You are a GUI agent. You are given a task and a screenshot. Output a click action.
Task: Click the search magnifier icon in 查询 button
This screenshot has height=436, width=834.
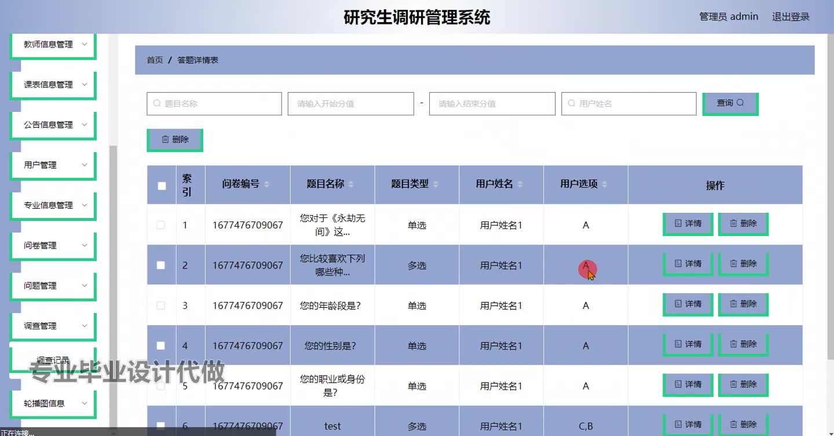740,103
